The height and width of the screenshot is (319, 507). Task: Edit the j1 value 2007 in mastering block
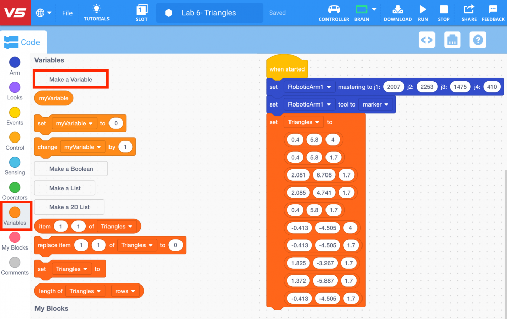pos(393,87)
